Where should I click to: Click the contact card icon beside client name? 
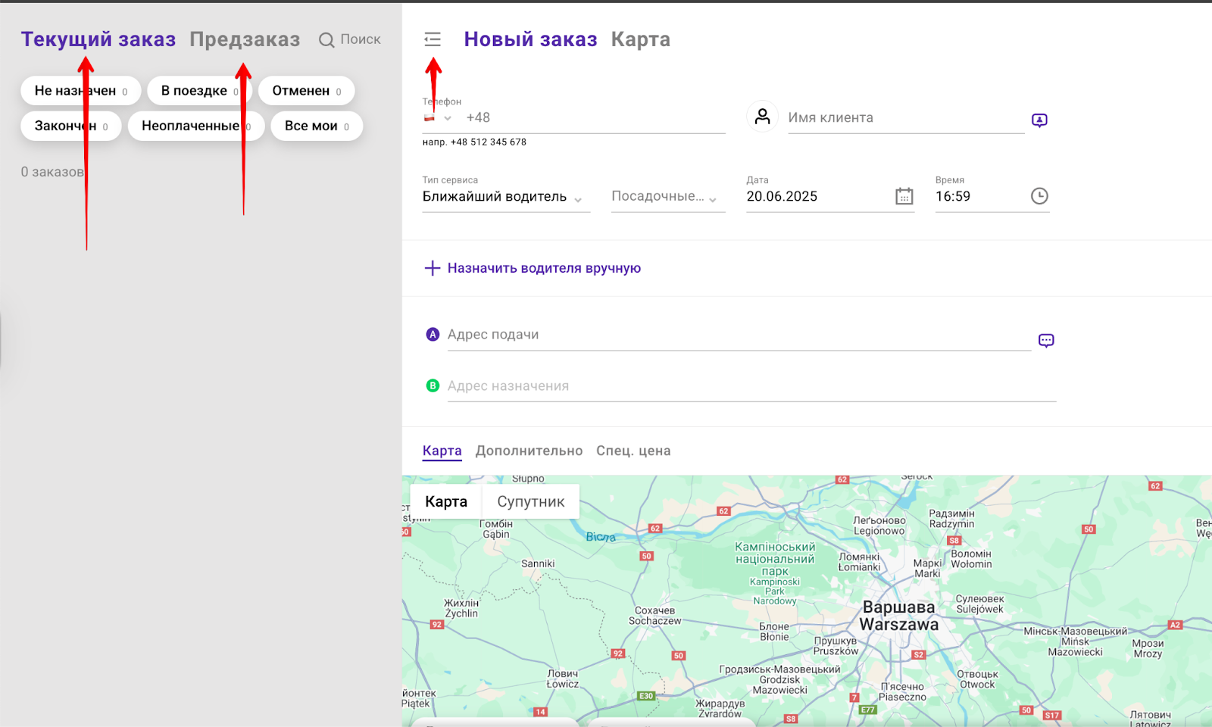1039,120
